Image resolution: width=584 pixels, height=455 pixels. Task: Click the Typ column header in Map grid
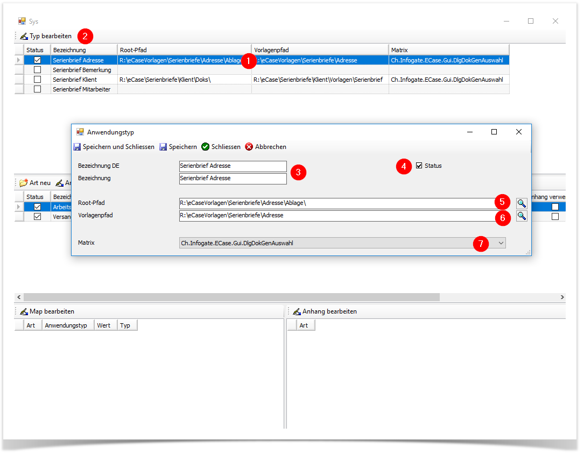(x=128, y=325)
